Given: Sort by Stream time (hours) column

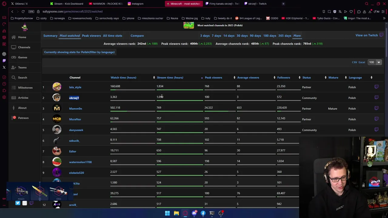Looking at the screenshot, I should coord(170,78).
